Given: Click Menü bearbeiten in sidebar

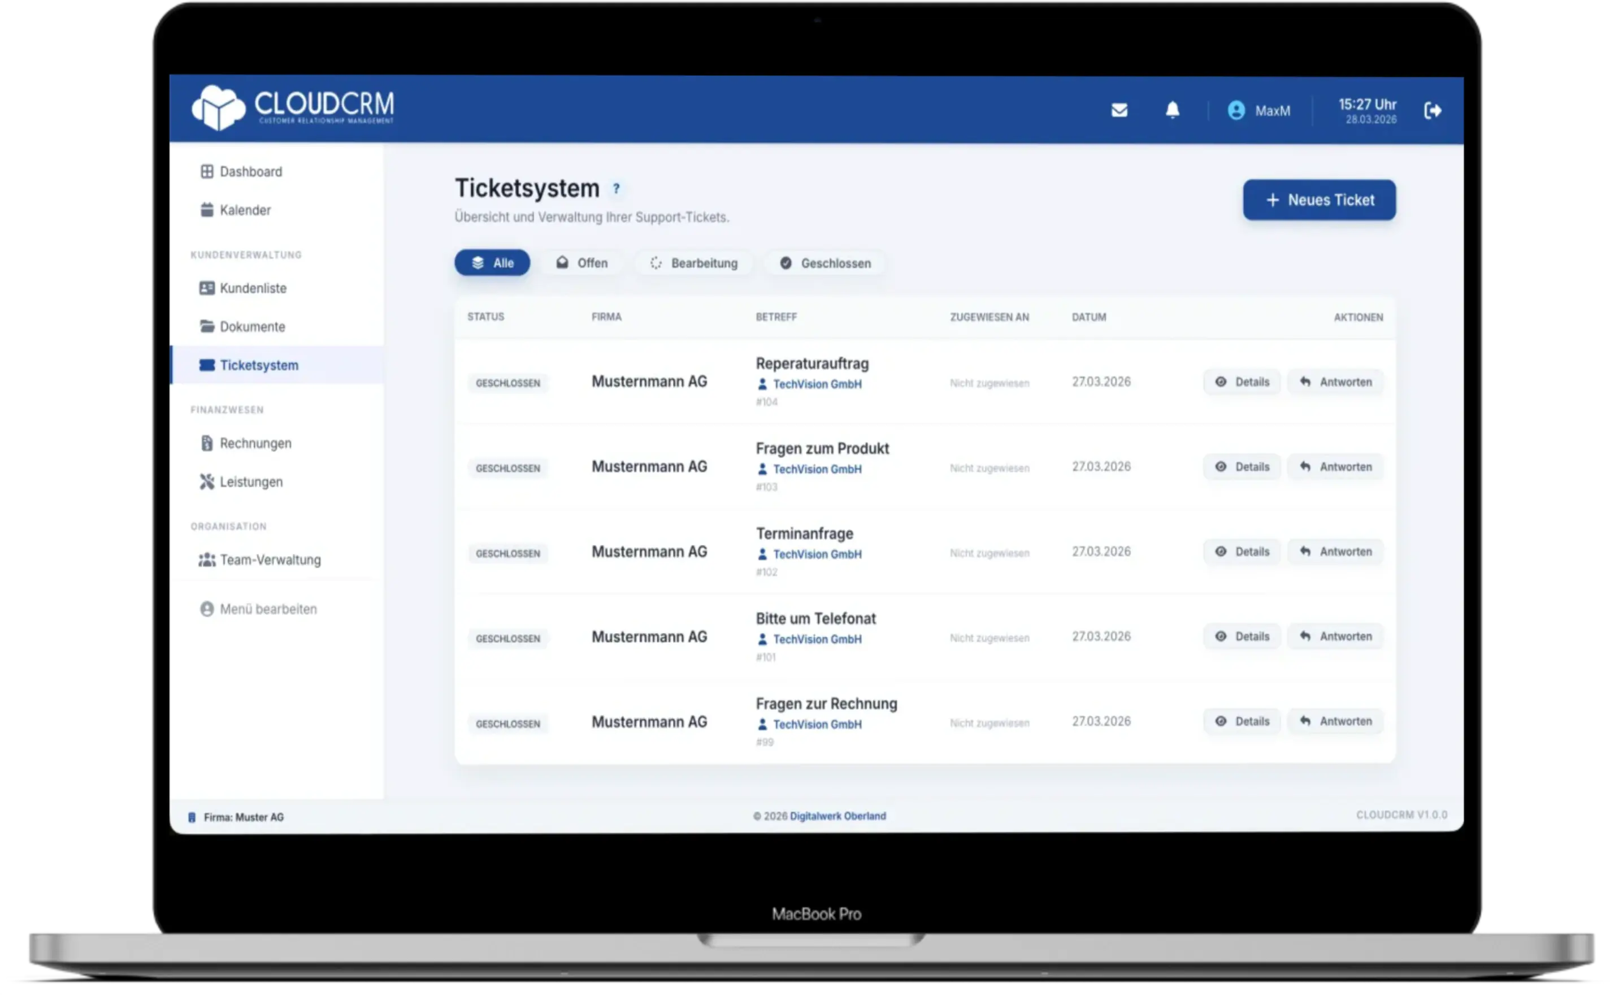Looking at the screenshot, I should click(x=277, y=609).
